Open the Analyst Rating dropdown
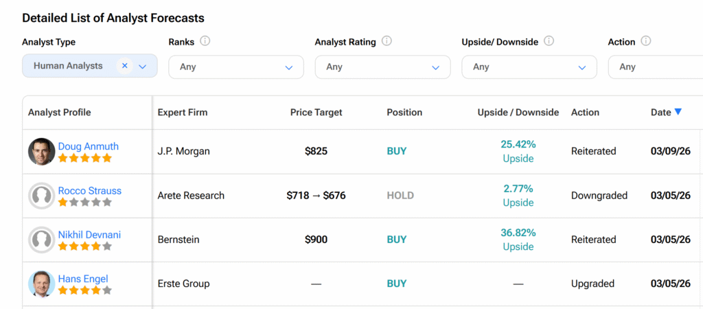 pos(382,67)
